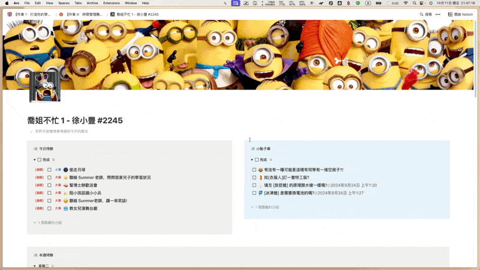
Task: Collapse the 完成 group in 小點子庫
Action: pos(252,160)
